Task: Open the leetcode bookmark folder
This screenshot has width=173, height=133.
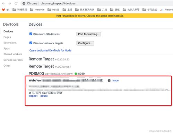Action: (37, 10)
